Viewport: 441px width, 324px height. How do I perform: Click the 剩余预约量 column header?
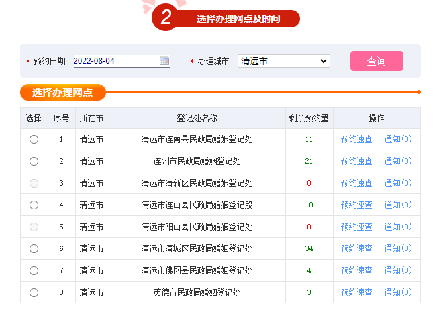click(309, 118)
